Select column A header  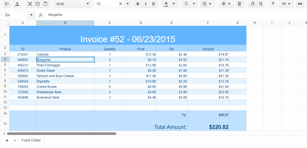click(x=23, y=23)
